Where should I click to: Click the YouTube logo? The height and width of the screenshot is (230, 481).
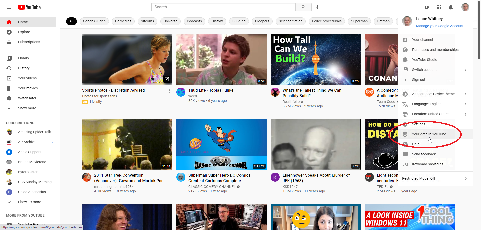tap(29, 7)
